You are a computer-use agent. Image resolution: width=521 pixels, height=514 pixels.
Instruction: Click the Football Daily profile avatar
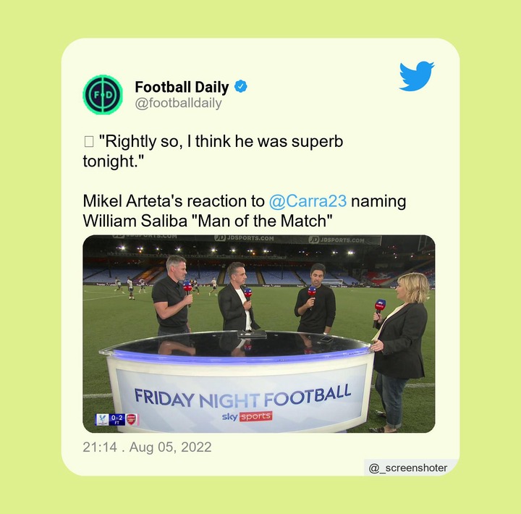tap(103, 95)
